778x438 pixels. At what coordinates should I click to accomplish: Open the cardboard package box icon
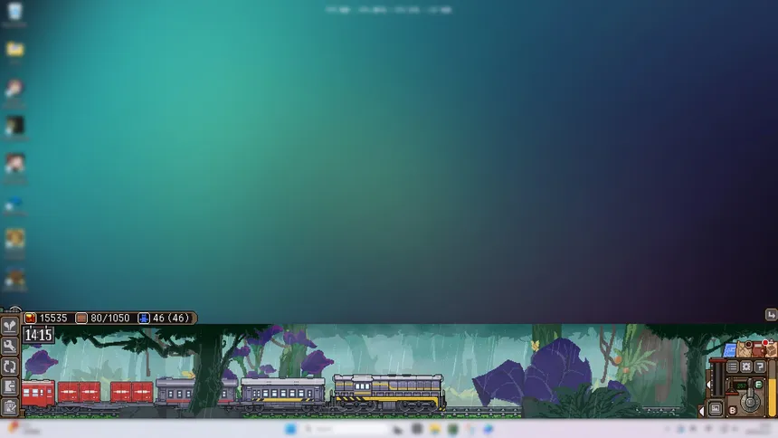click(x=771, y=349)
